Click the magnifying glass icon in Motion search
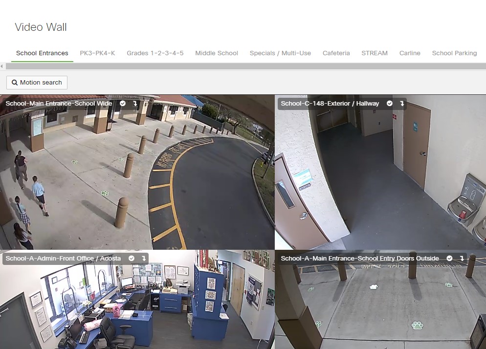Screen dimensions: 486x349 (x=14, y=82)
